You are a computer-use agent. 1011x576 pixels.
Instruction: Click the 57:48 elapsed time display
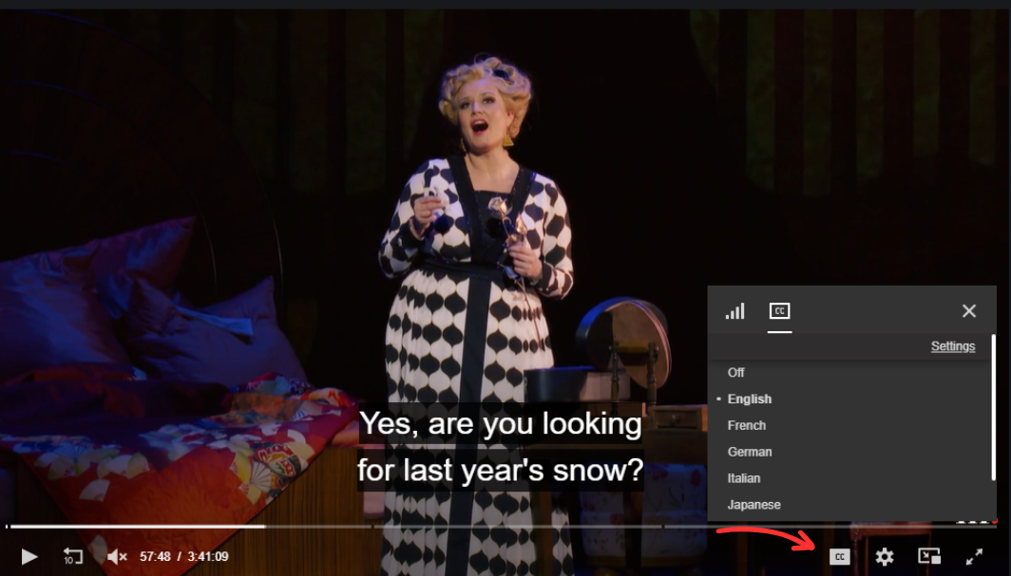pos(155,557)
